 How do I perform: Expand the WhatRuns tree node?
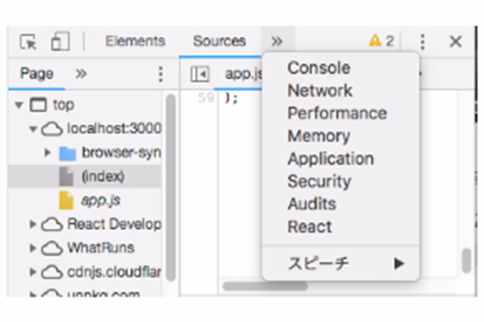point(33,247)
